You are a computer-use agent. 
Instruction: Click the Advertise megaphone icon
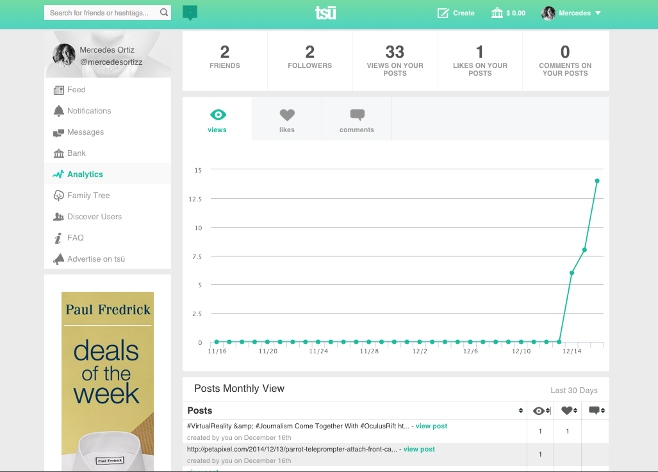click(x=59, y=259)
